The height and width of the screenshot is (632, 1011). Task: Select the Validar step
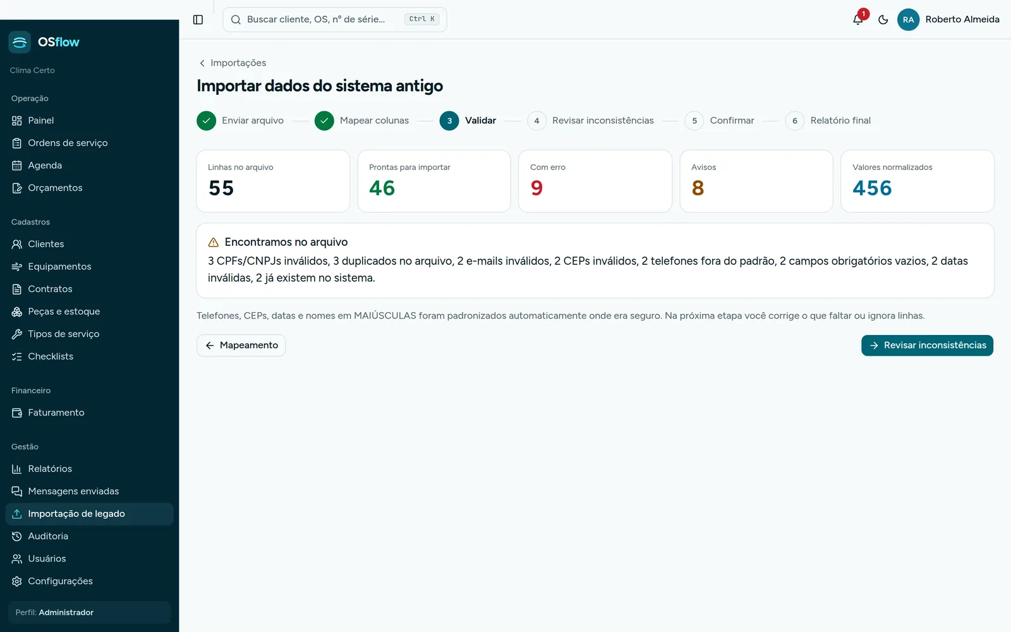tap(468, 121)
